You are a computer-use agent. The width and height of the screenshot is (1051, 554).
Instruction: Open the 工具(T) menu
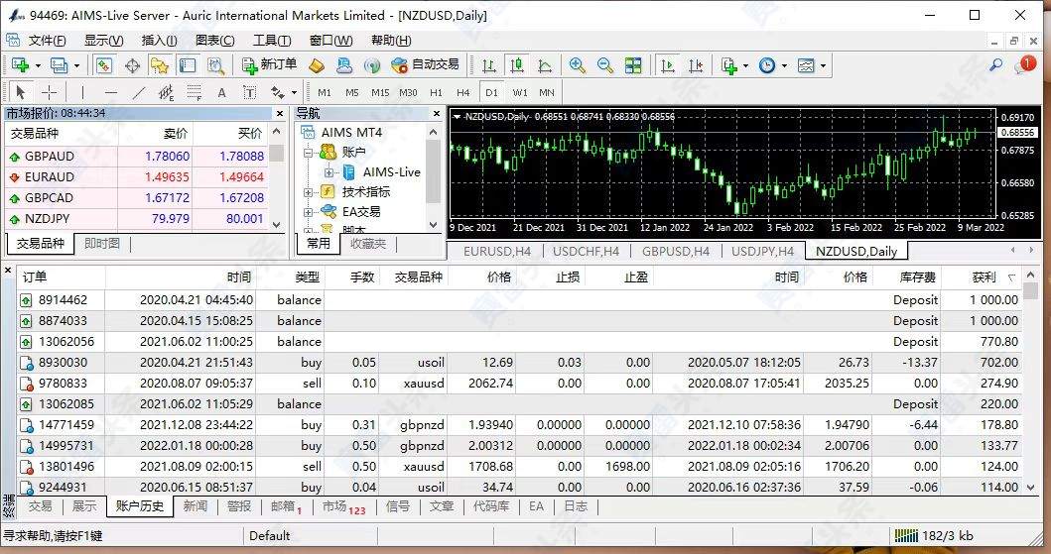(272, 41)
